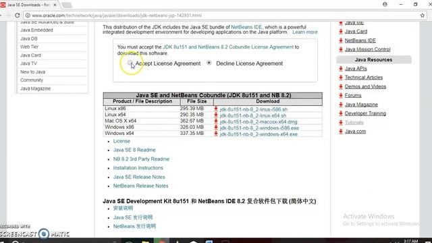The height and width of the screenshot is (243, 432).
Task: Select Accept License Agreement radio button
Action: tap(130, 63)
